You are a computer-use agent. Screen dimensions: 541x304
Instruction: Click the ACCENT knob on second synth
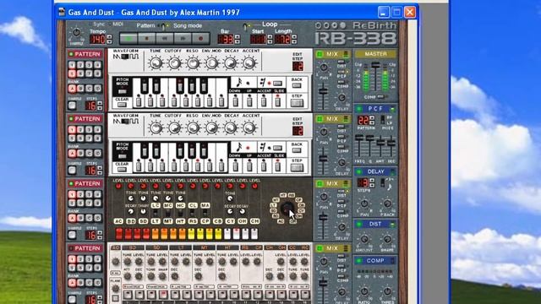pyautogui.click(x=249, y=128)
